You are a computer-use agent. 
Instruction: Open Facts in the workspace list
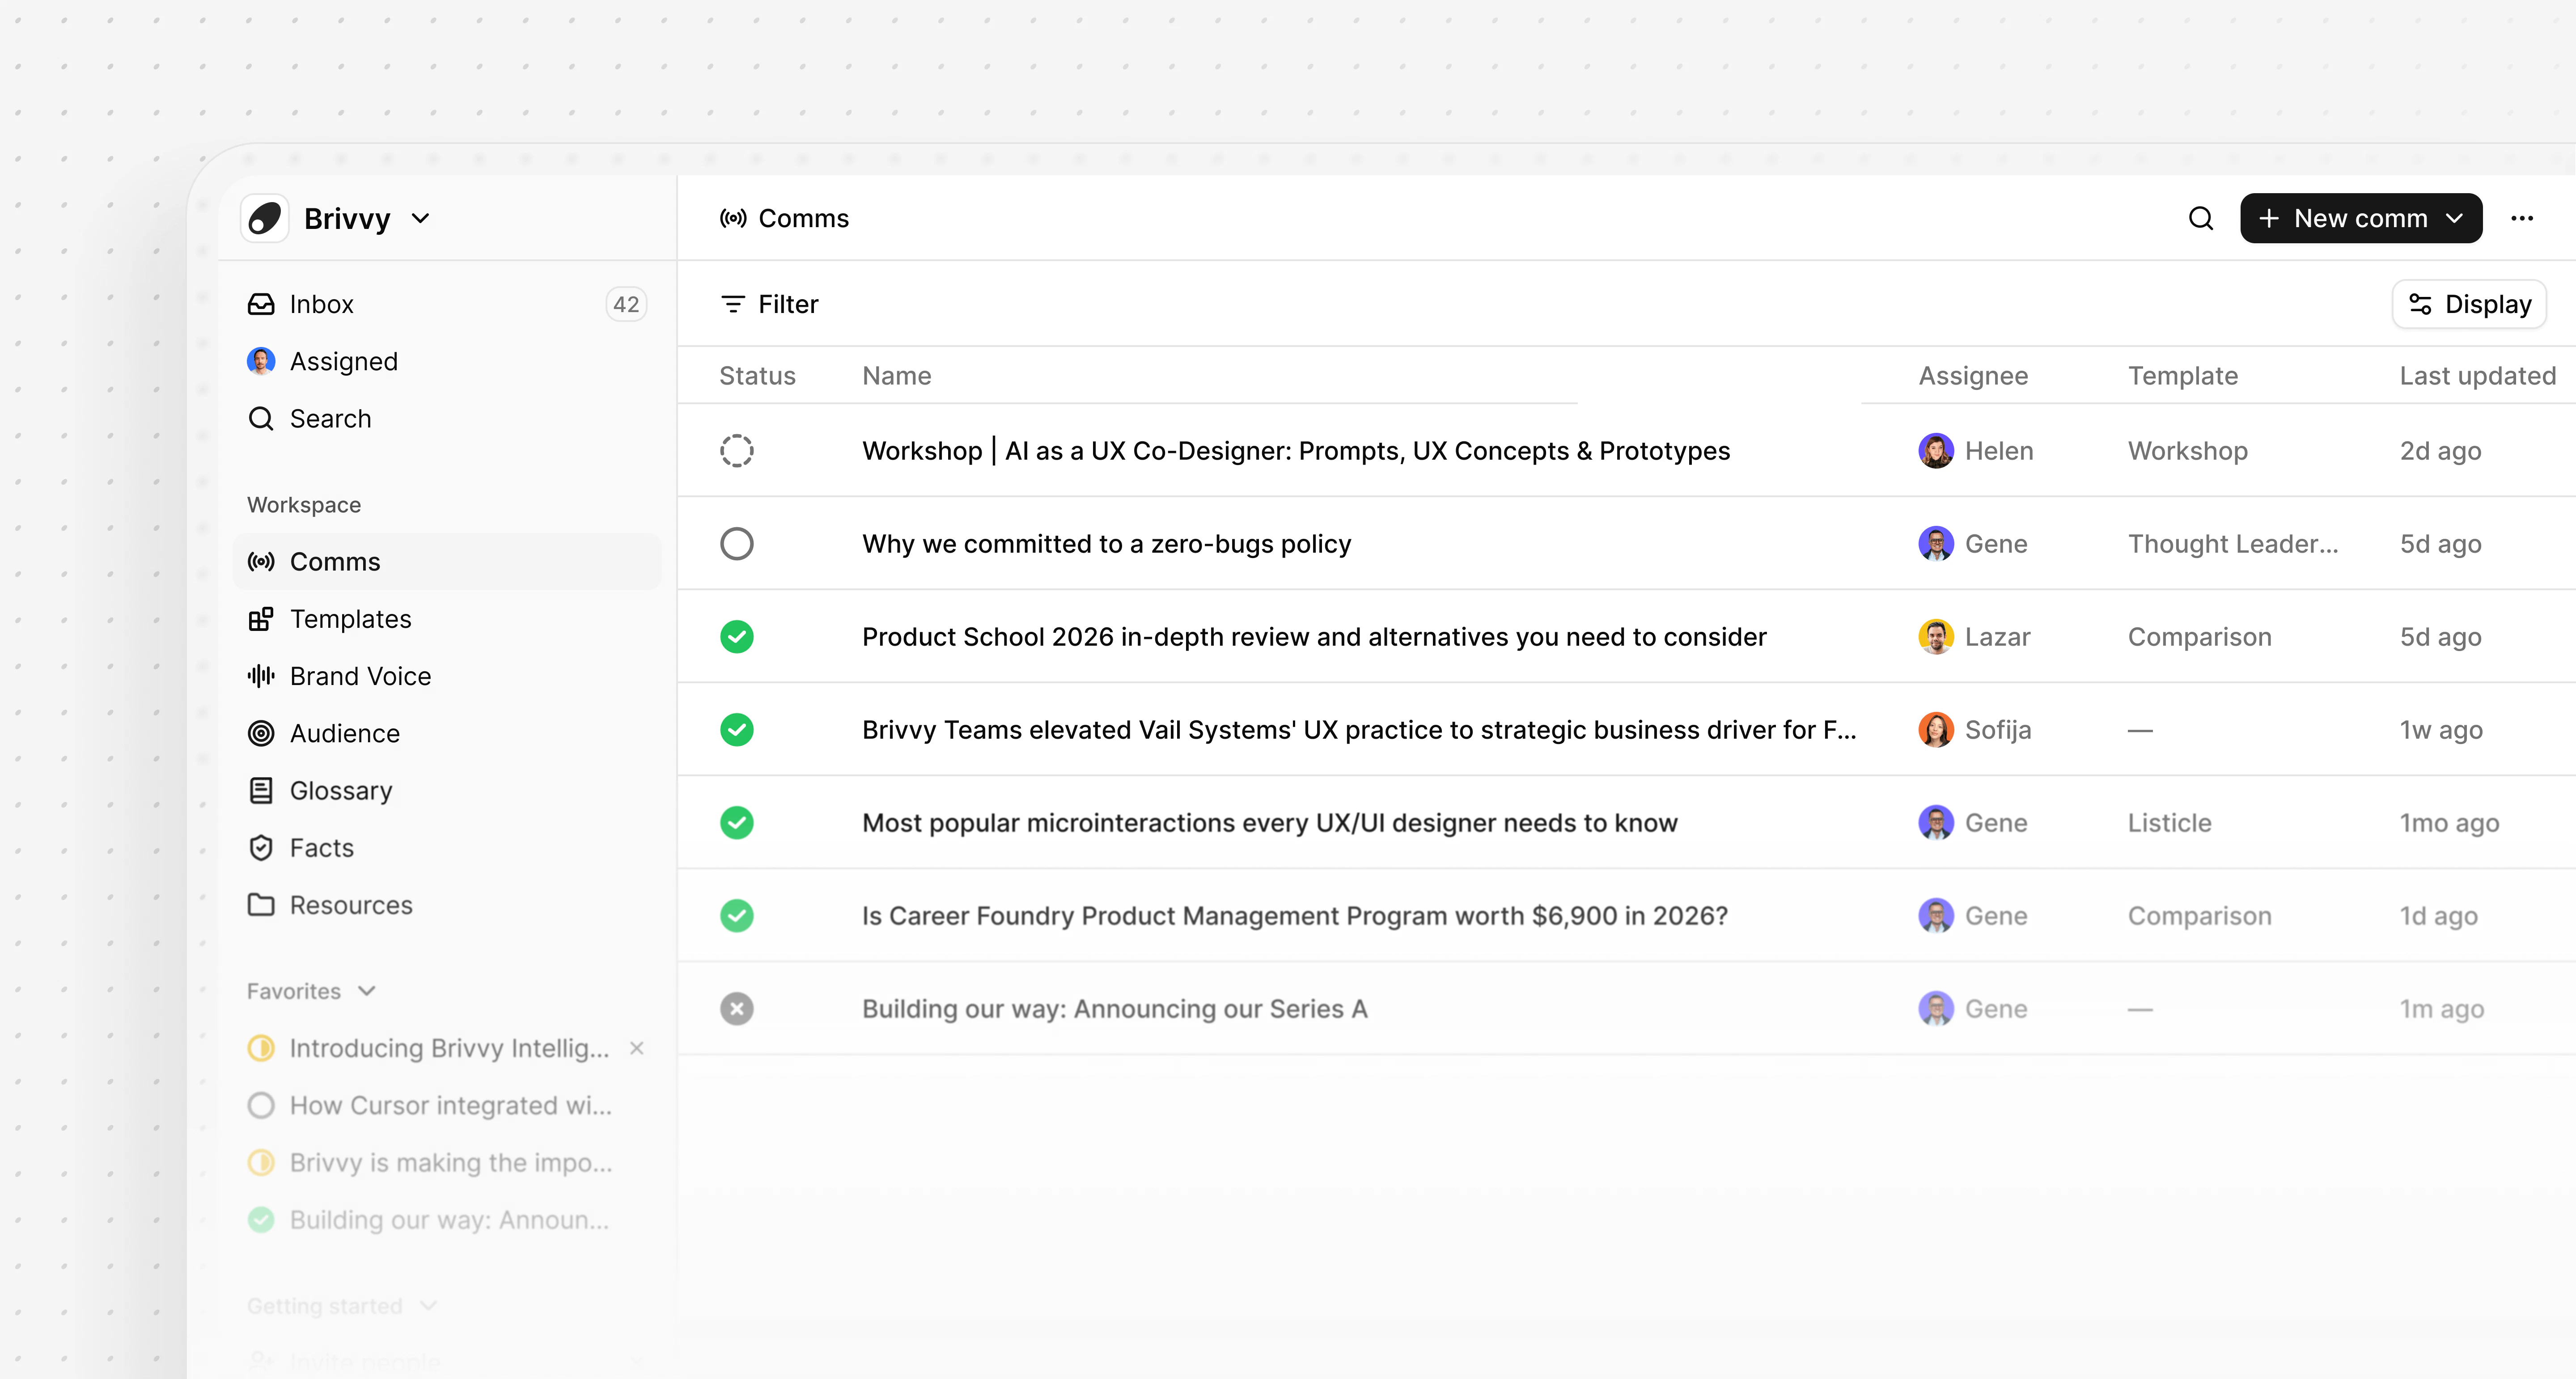click(321, 847)
